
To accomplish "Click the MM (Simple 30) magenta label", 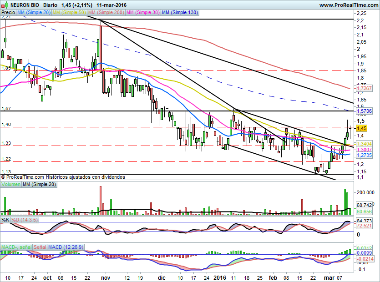I will (x=142, y=13).
